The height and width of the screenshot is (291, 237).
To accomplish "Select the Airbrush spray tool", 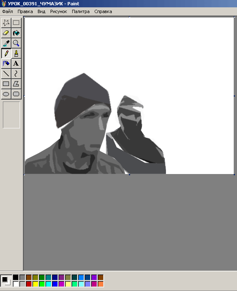I will 6,64.
